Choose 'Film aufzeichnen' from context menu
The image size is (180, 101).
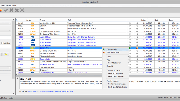(116, 53)
